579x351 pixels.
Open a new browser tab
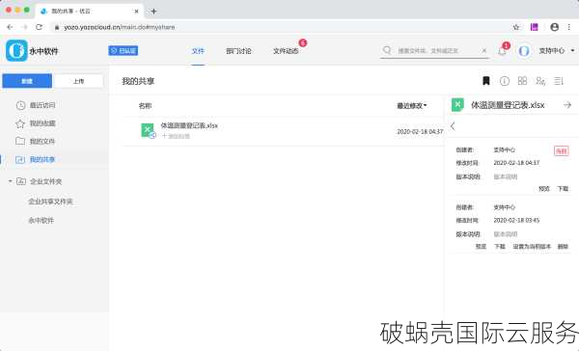[153, 12]
